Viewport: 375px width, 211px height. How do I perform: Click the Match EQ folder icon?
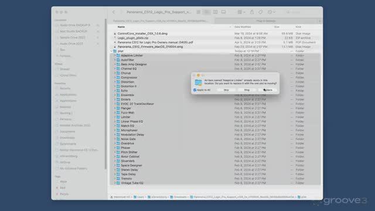(x=118, y=126)
